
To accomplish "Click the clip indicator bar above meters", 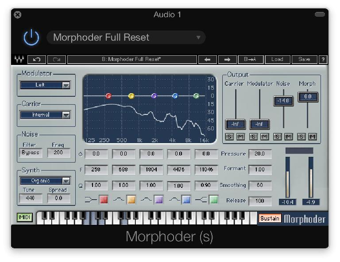I will tap(299, 151).
